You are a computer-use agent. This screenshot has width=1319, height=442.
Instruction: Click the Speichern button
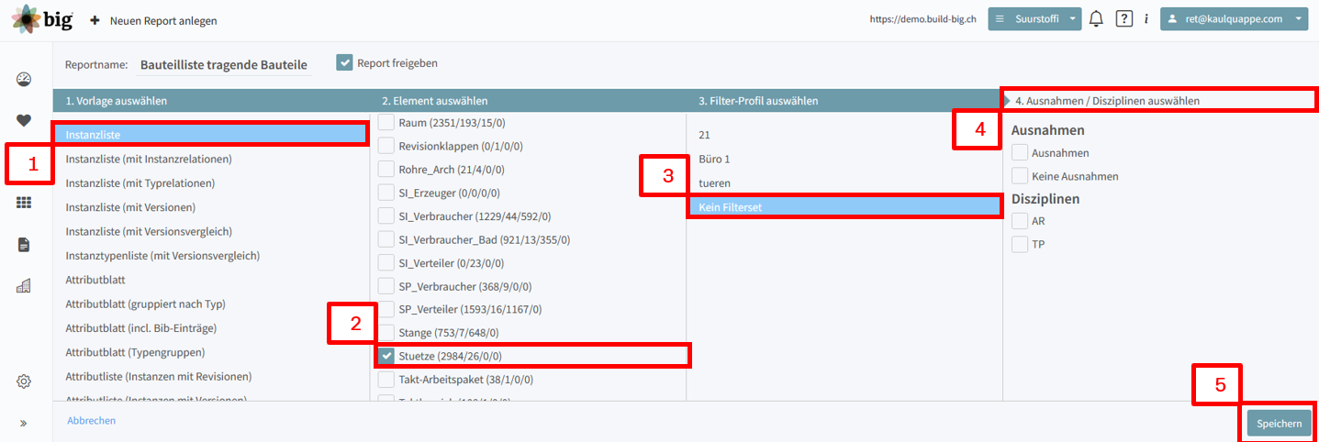(1279, 423)
